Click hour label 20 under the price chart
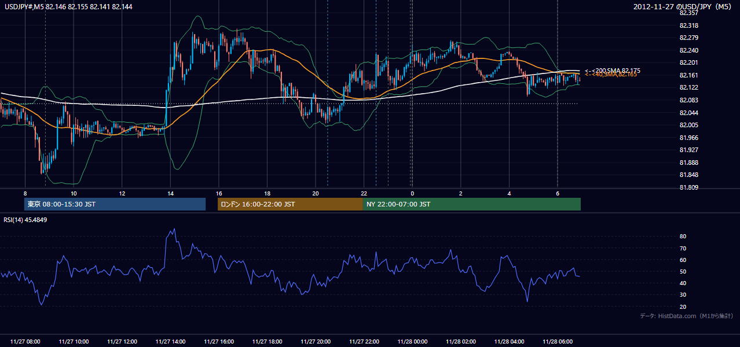This screenshot has width=740, height=347. pos(316,193)
